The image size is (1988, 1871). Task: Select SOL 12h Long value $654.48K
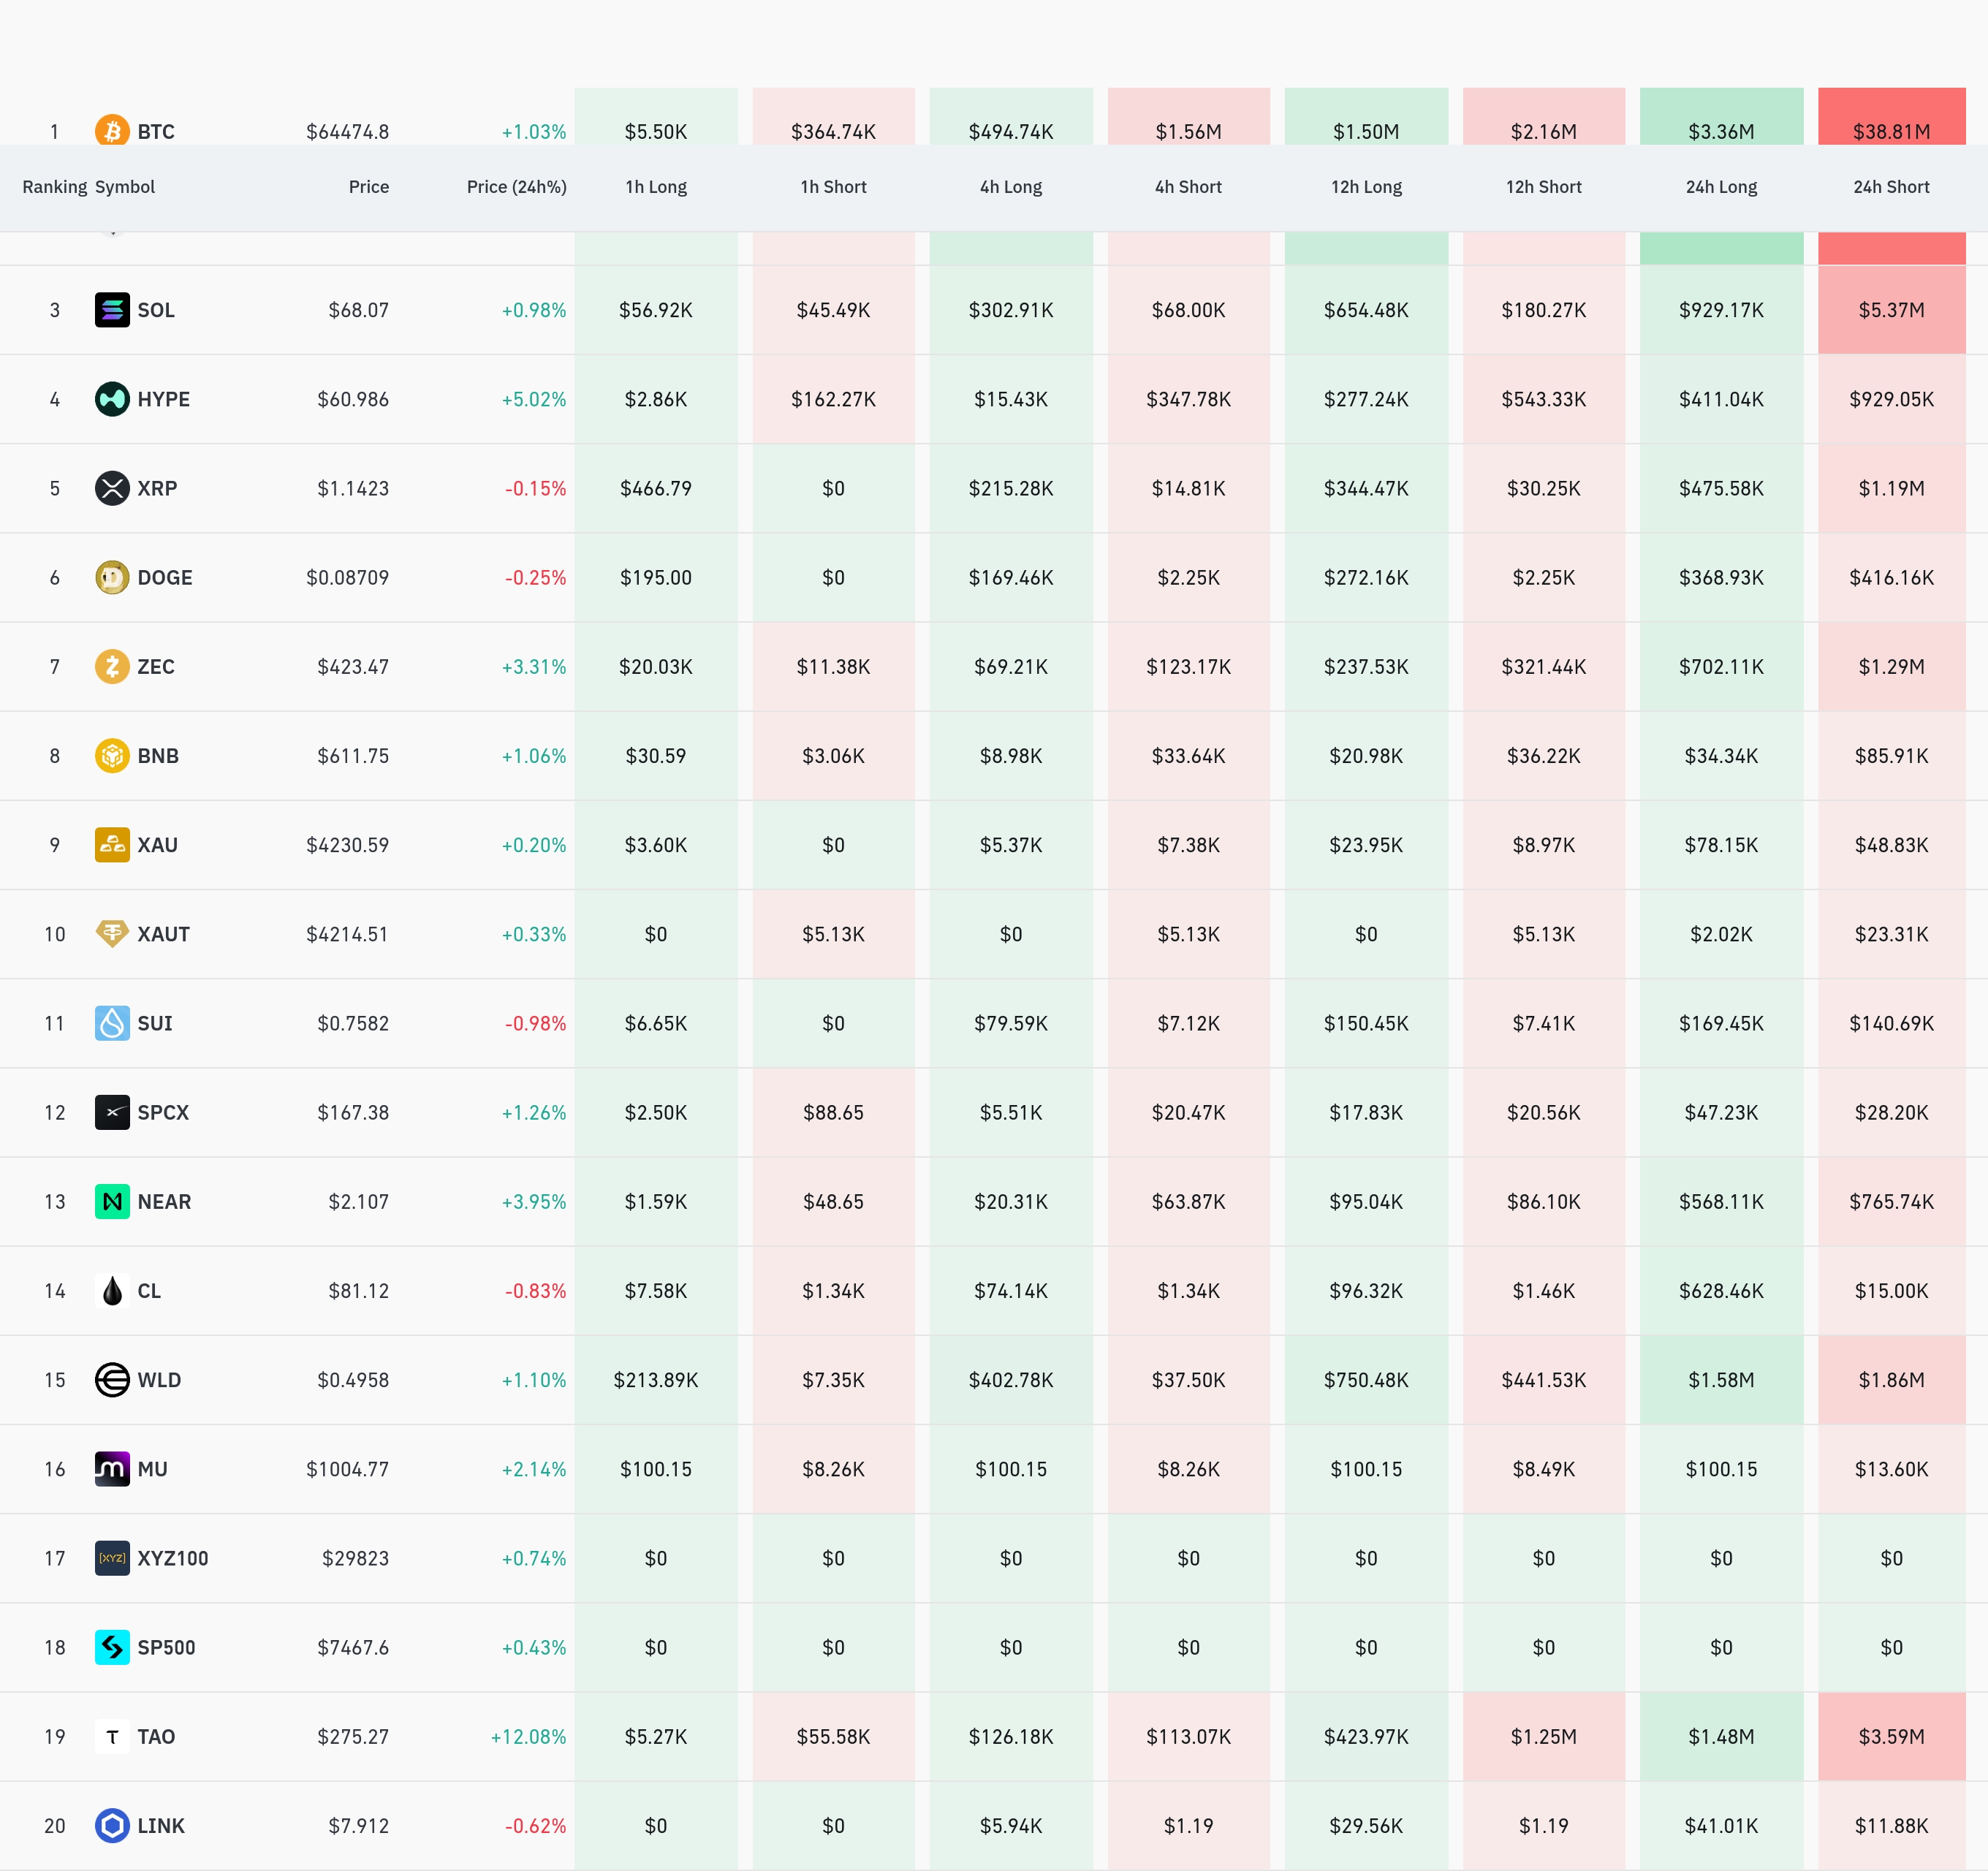1366,310
